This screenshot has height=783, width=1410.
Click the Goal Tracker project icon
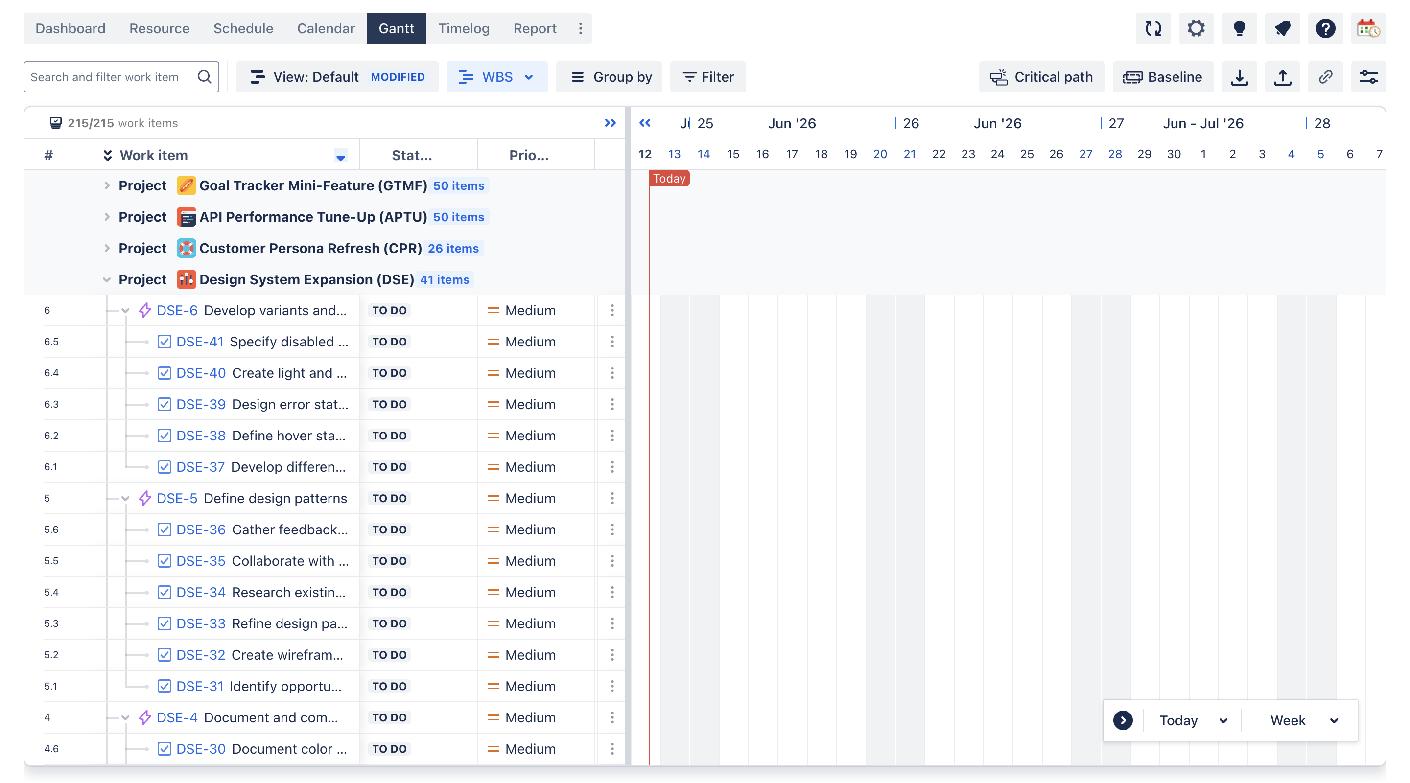pos(186,185)
